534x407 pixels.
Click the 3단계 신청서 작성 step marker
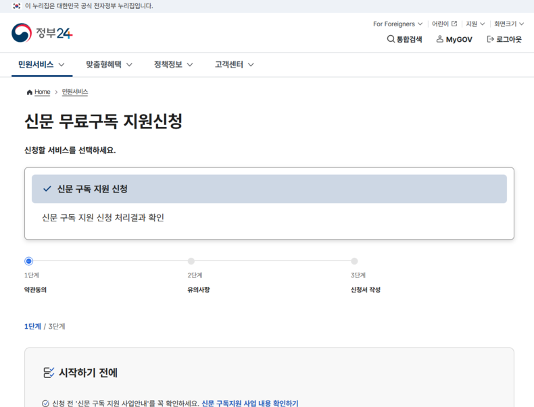(354, 261)
